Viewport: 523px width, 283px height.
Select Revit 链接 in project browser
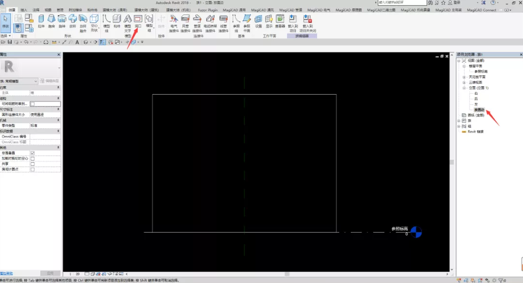475,132
